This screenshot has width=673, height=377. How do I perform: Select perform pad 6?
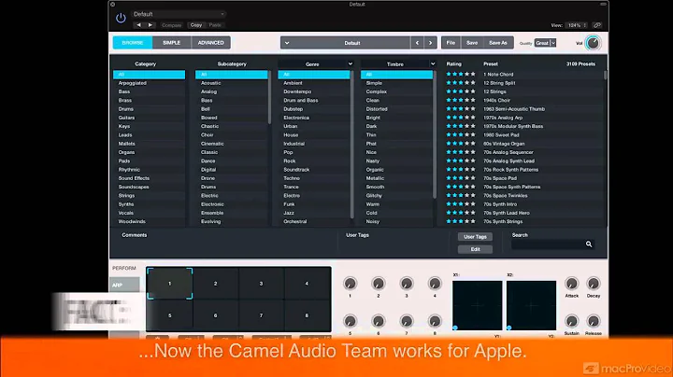click(216, 315)
